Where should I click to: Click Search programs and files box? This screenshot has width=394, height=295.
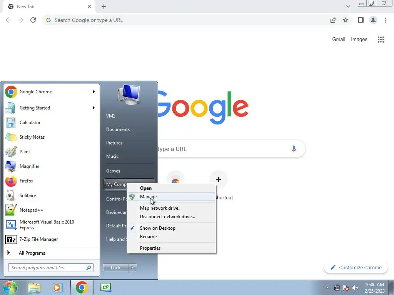[50, 268]
